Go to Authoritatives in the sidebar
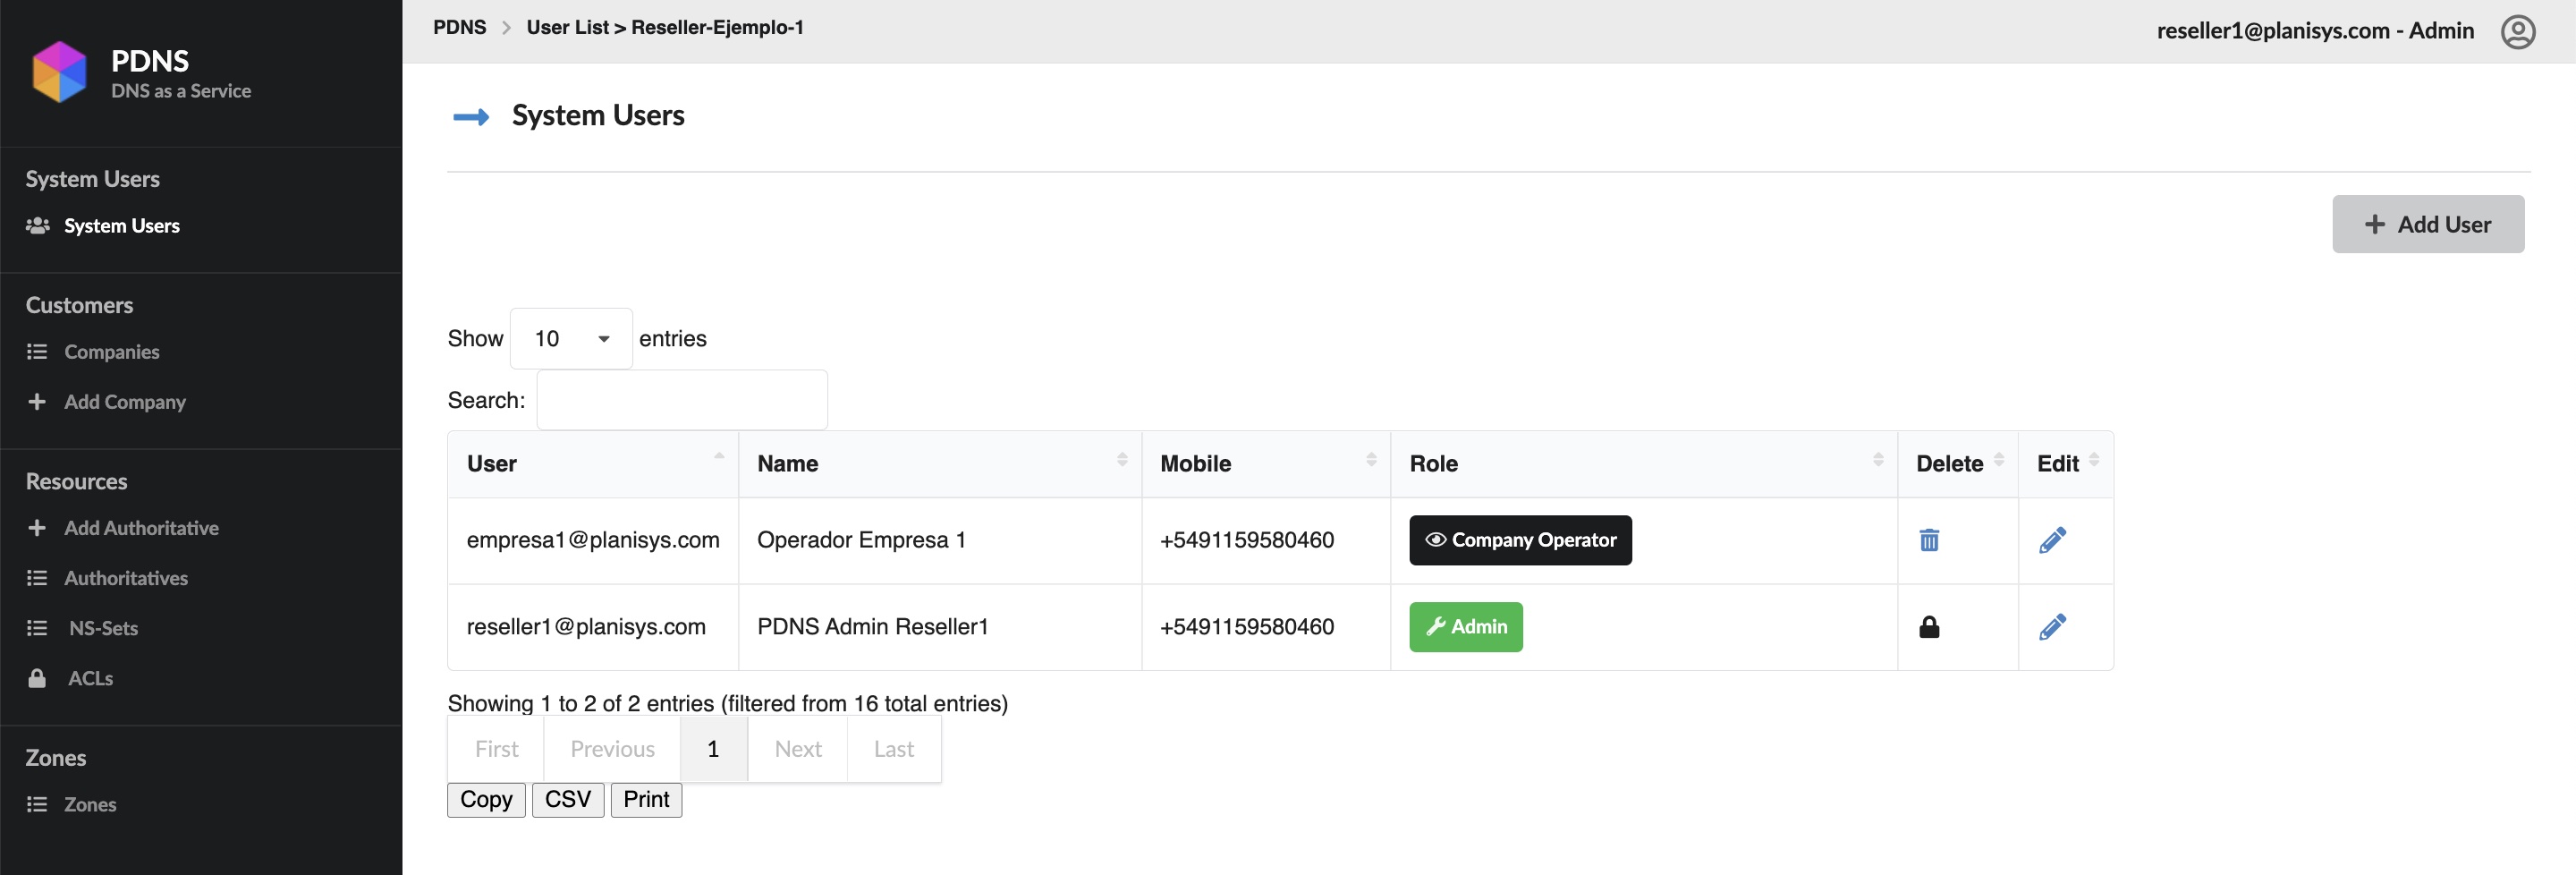 (x=126, y=578)
